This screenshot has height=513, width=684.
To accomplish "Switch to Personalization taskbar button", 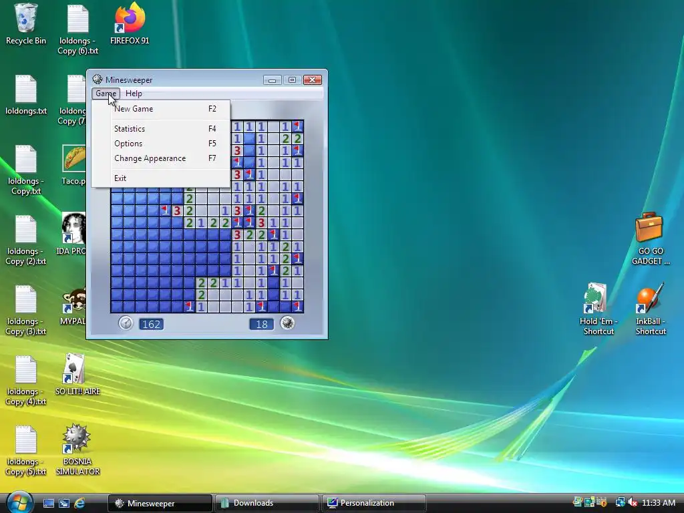I will pos(374,503).
